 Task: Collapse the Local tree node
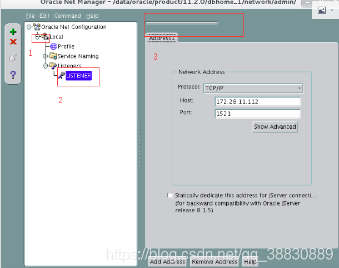point(37,37)
